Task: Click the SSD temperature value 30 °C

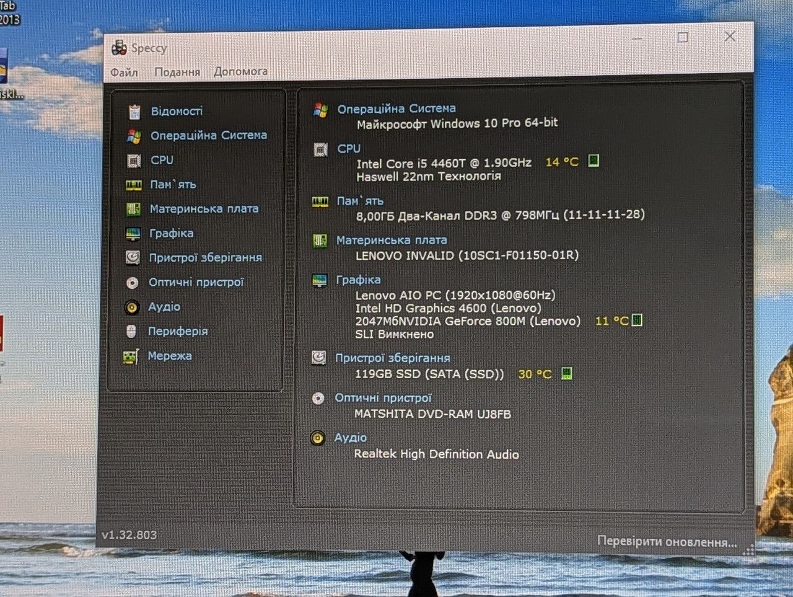Action: pyautogui.click(x=535, y=374)
